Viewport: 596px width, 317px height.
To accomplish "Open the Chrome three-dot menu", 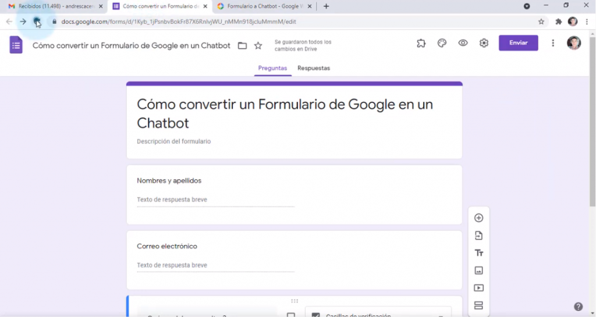I will [587, 22].
